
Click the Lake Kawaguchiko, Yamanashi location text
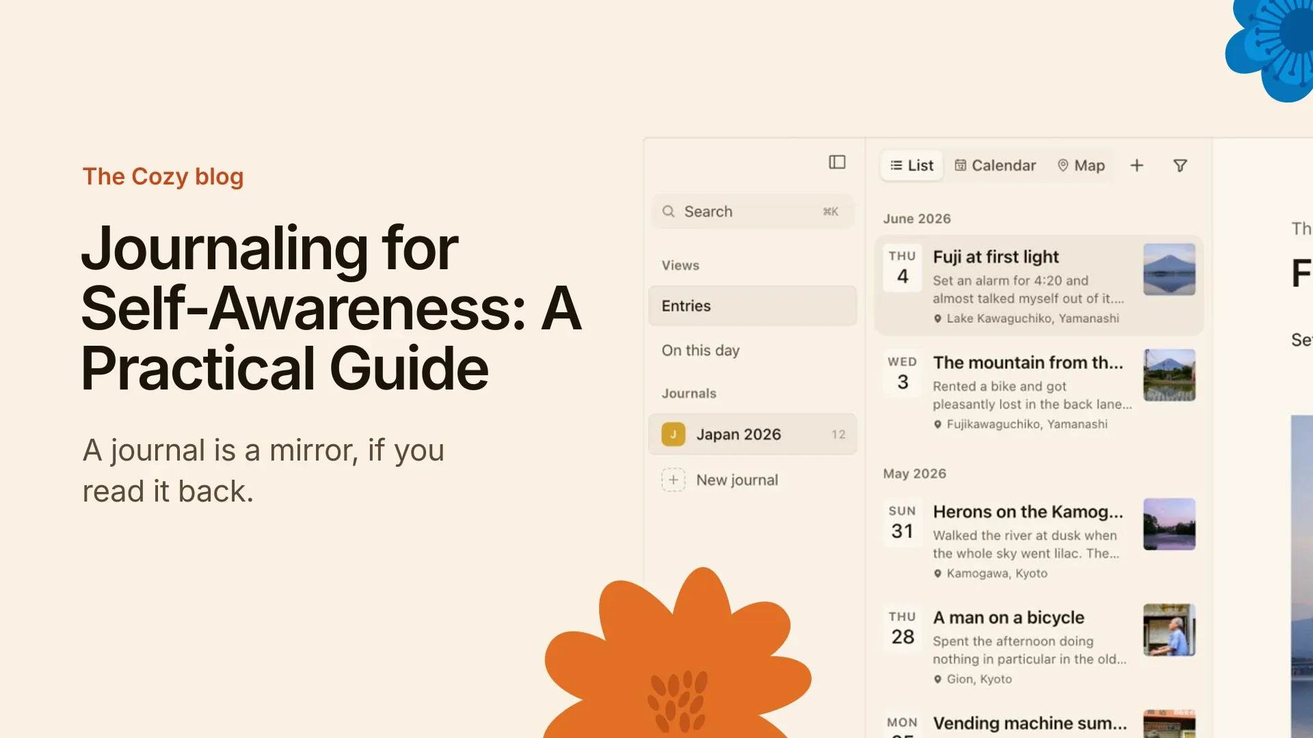pos(1033,319)
